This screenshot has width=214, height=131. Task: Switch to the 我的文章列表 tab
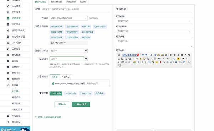56,2
